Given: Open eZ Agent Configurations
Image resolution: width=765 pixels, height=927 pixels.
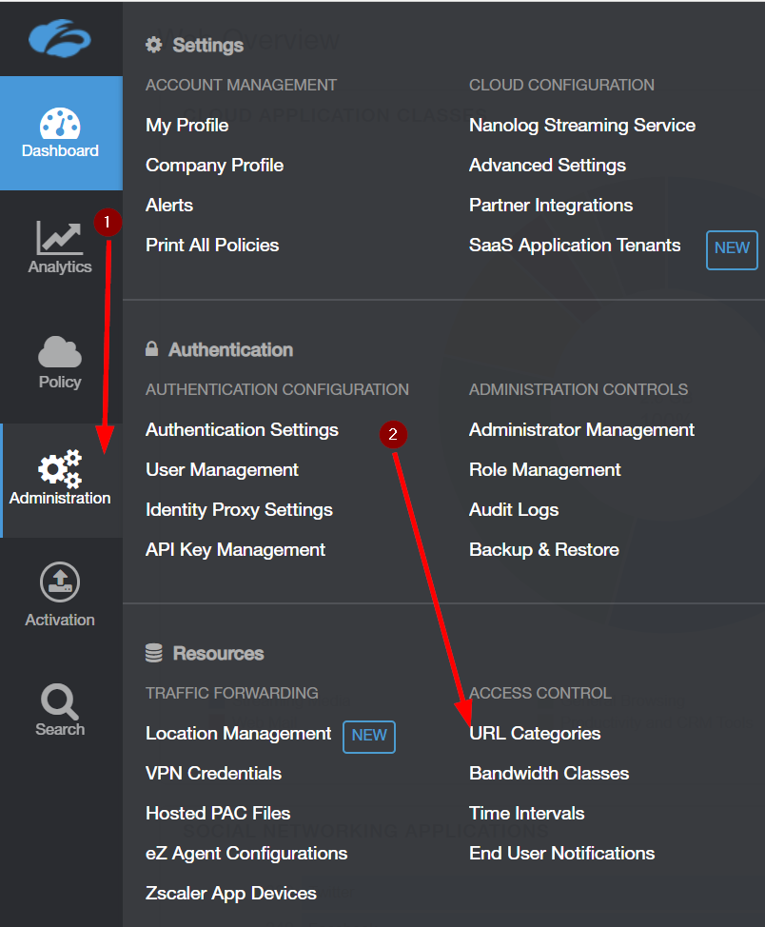Looking at the screenshot, I should (x=246, y=854).
